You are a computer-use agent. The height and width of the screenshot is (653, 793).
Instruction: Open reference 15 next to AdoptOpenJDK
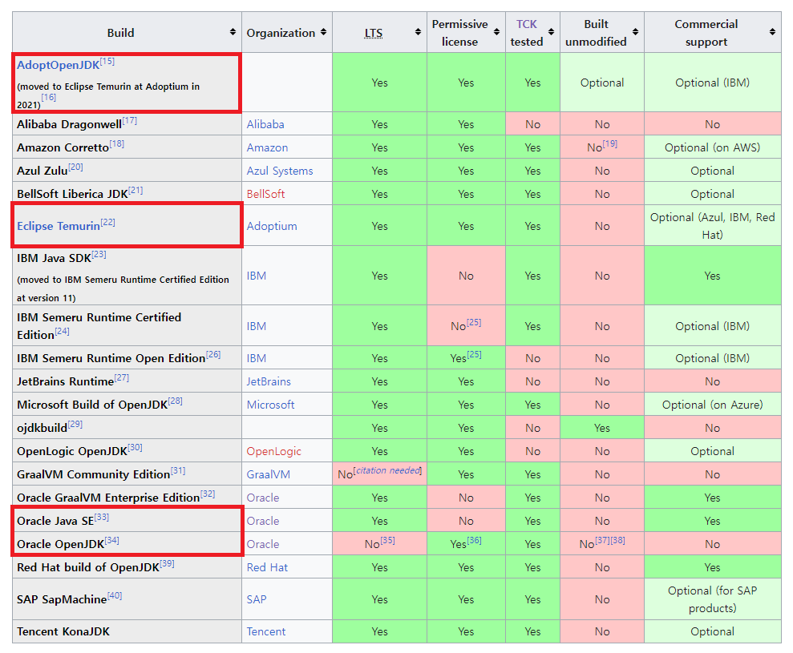tap(107, 61)
